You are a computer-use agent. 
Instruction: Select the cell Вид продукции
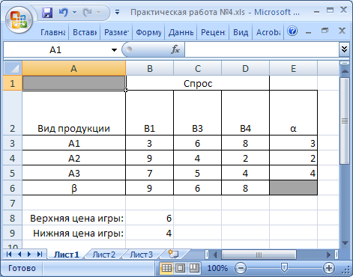coord(73,113)
